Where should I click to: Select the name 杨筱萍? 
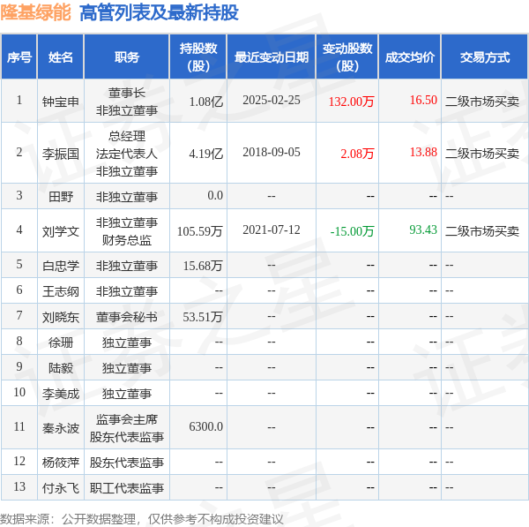61,463
